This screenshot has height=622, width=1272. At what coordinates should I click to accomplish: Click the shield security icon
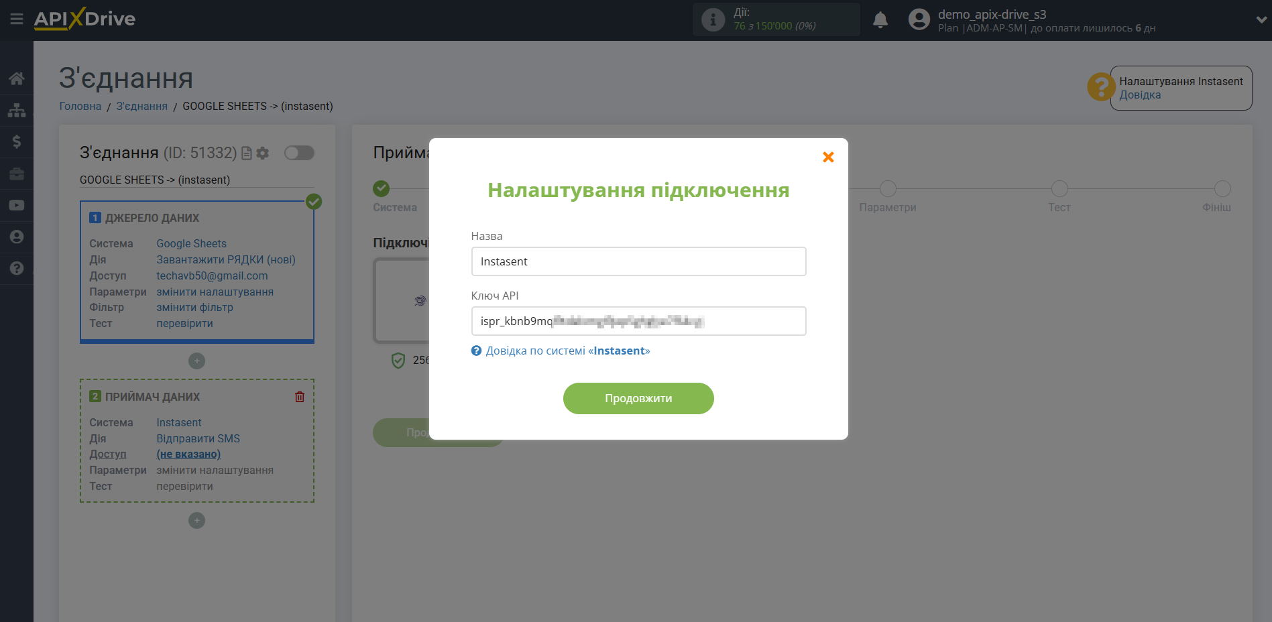point(398,361)
